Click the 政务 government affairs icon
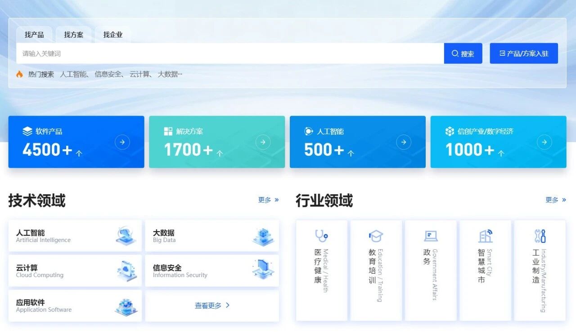 pos(431,236)
